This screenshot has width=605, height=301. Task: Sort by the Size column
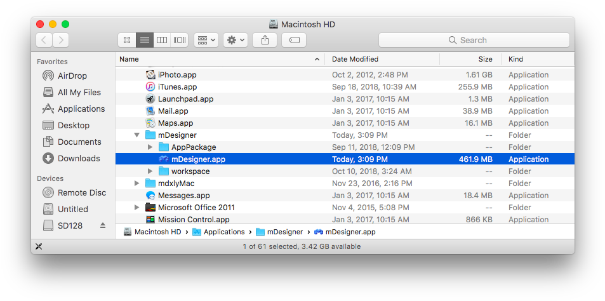click(470, 59)
